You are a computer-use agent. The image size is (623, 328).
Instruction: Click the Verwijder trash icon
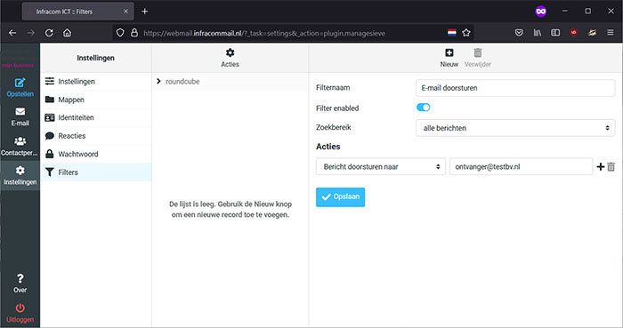coord(478,52)
